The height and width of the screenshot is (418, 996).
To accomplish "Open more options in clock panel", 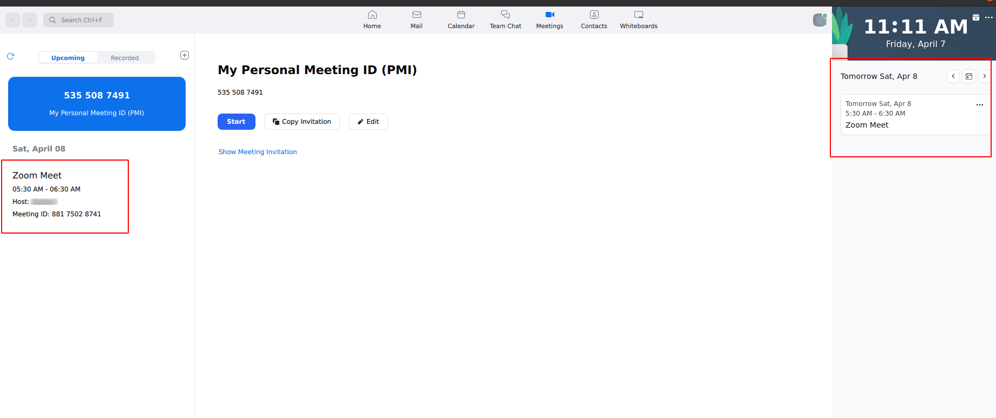I will [989, 17].
